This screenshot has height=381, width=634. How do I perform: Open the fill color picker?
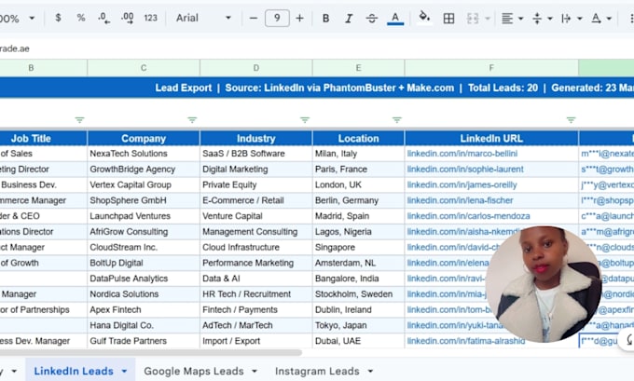coord(423,18)
